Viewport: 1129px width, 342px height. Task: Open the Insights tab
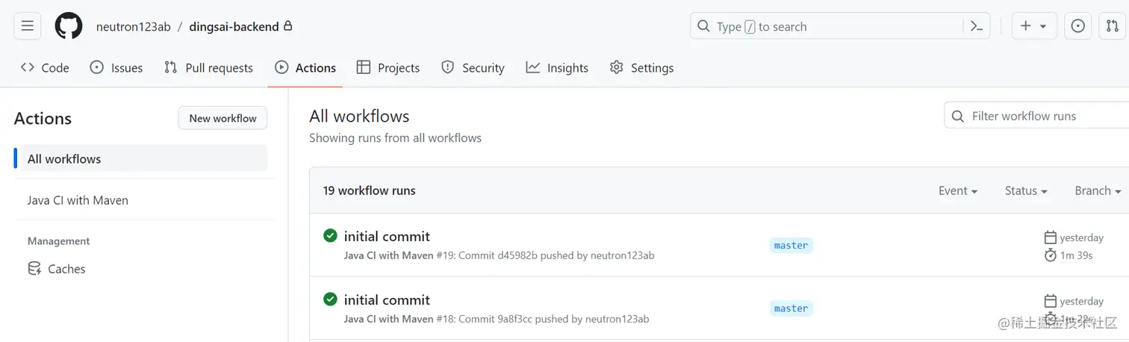tap(557, 68)
